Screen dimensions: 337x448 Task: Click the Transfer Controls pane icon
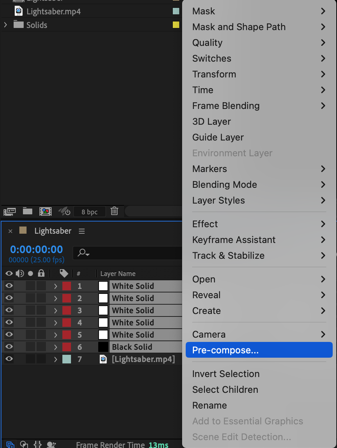(24, 445)
